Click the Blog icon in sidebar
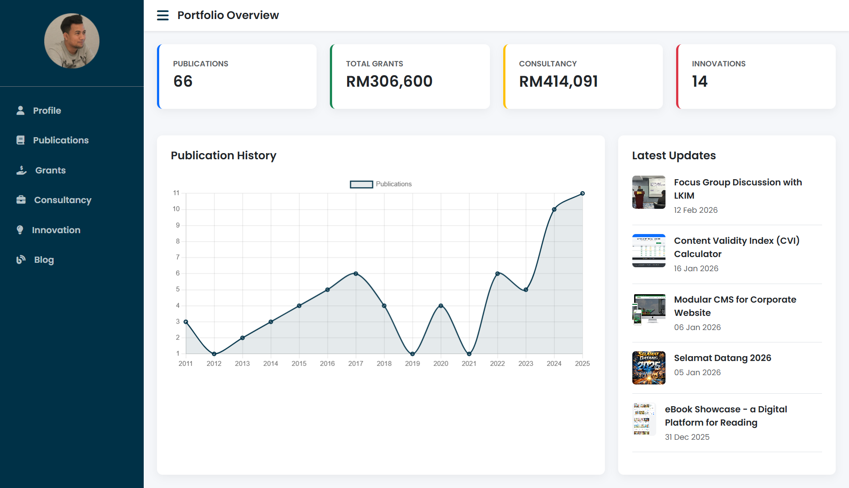Viewport: 849px width, 488px height. click(x=21, y=260)
